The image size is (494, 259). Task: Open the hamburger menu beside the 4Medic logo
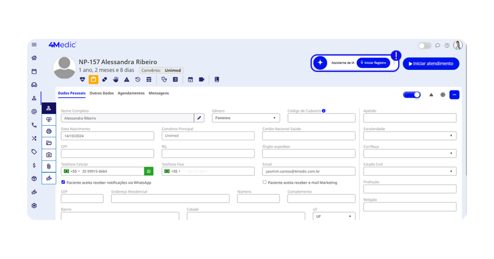tap(34, 45)
